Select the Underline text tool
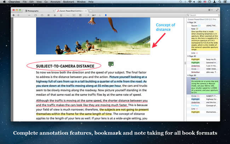The width and height of the screenshot is (230, 144). tap(61, 15)
